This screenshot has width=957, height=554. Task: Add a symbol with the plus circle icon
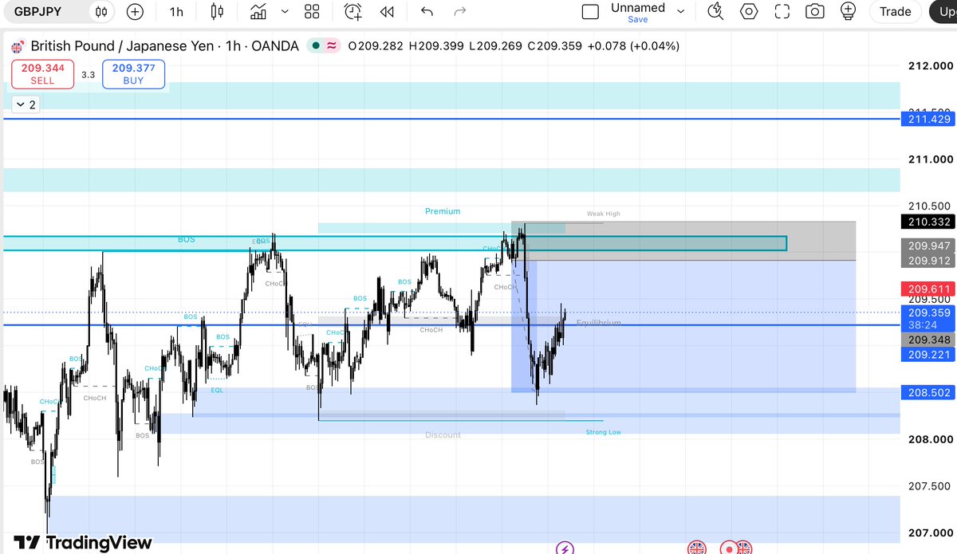click(x=135, y=11)
